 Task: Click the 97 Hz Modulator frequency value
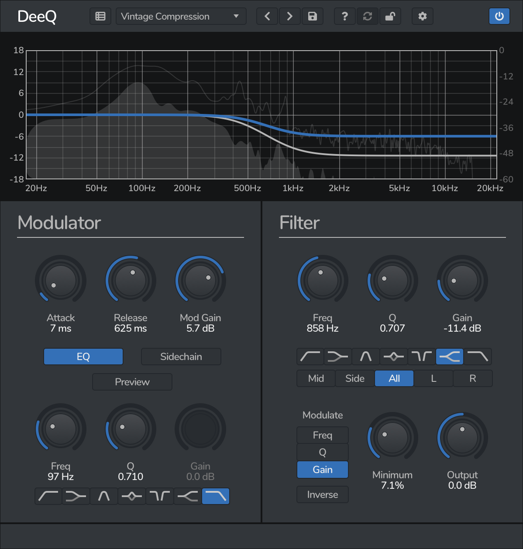[61, 477]
